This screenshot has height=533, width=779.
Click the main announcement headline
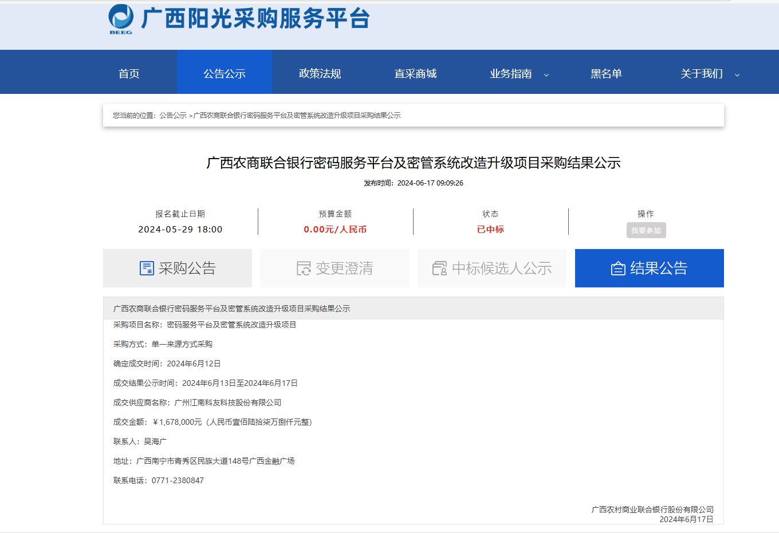414,163
